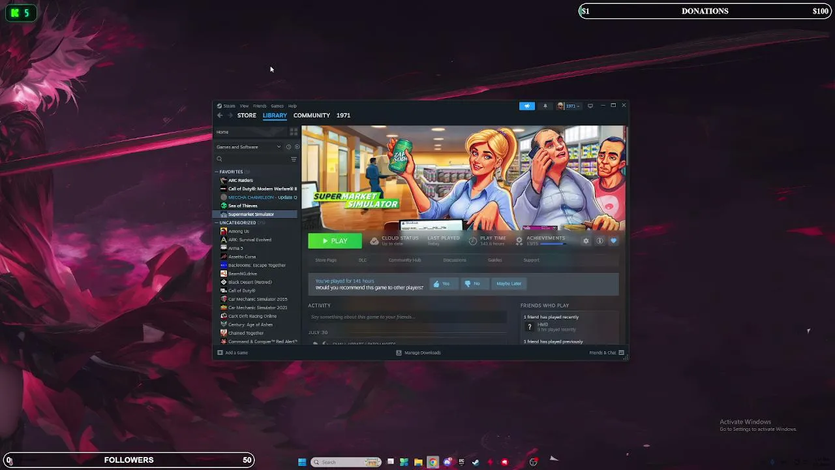Open the Support link
The width and height of the screenshot is (835, 470).
click(531, 260)
